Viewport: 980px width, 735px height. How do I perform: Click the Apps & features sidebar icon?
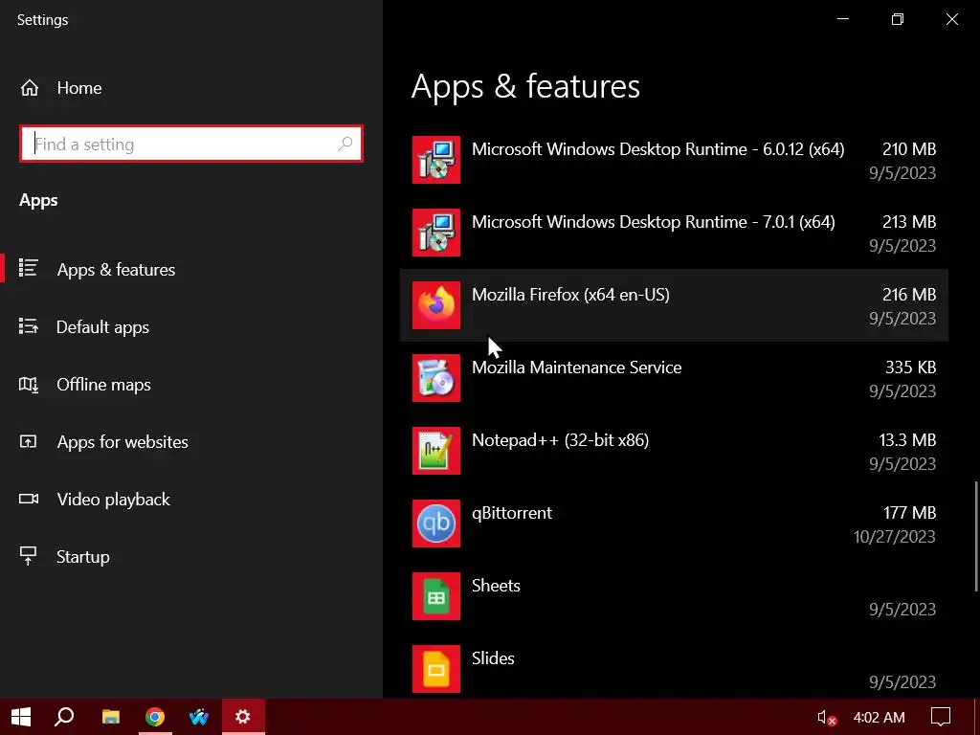(x=28, y=268)
